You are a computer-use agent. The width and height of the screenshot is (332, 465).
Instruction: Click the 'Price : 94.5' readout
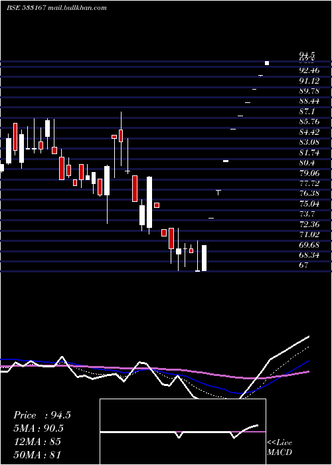pos(42,415)
